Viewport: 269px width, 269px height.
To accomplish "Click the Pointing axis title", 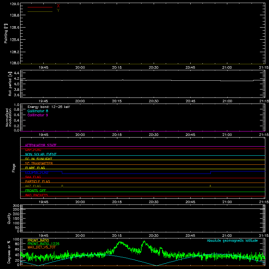I will (6, 33).
